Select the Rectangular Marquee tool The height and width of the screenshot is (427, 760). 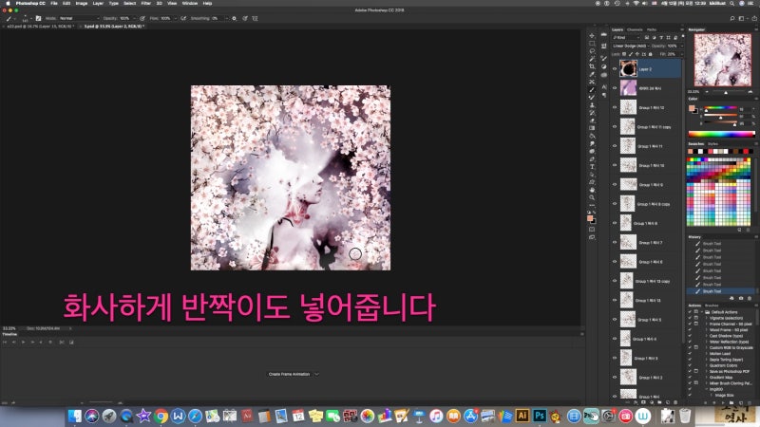(592, 44)
